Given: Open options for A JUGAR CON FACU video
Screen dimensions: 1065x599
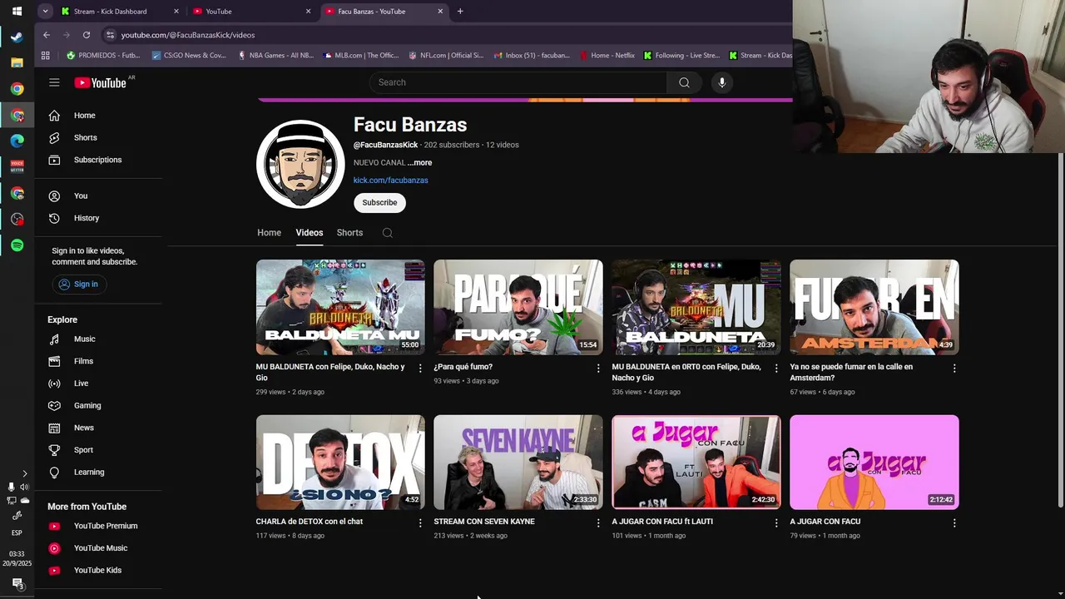Looking at the screenshot, I should (954, 522).
